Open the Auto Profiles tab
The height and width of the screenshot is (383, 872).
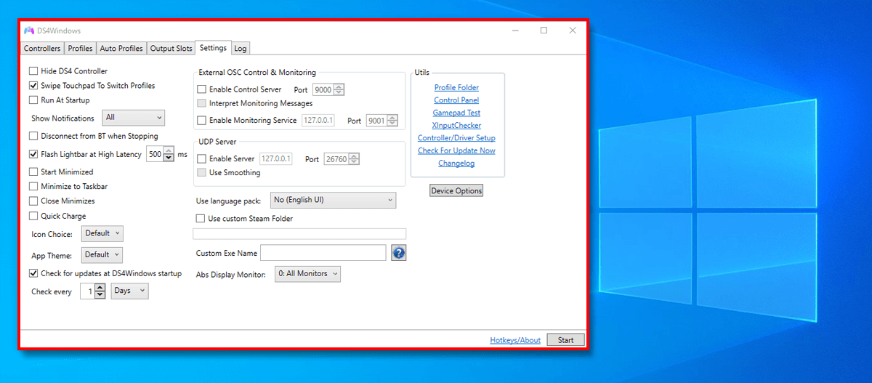[x=121, y=49]
